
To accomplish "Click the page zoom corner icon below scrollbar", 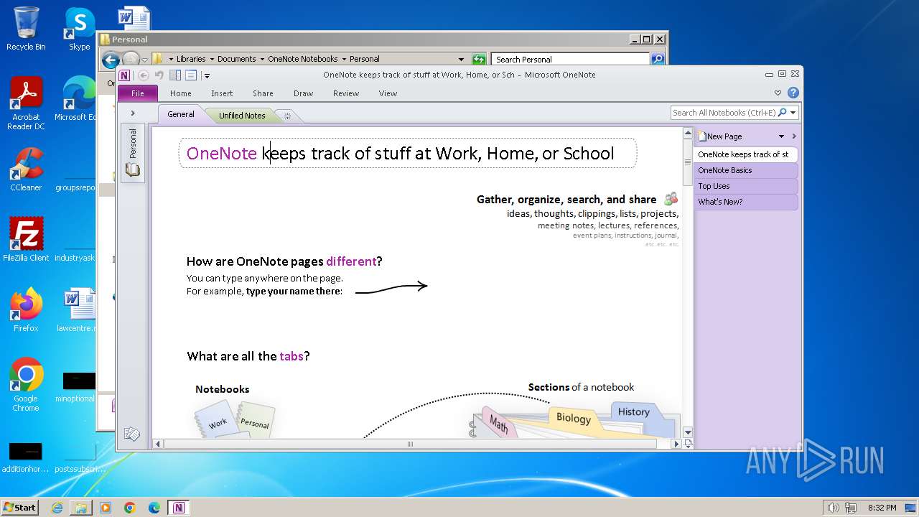I will [688, 444].
